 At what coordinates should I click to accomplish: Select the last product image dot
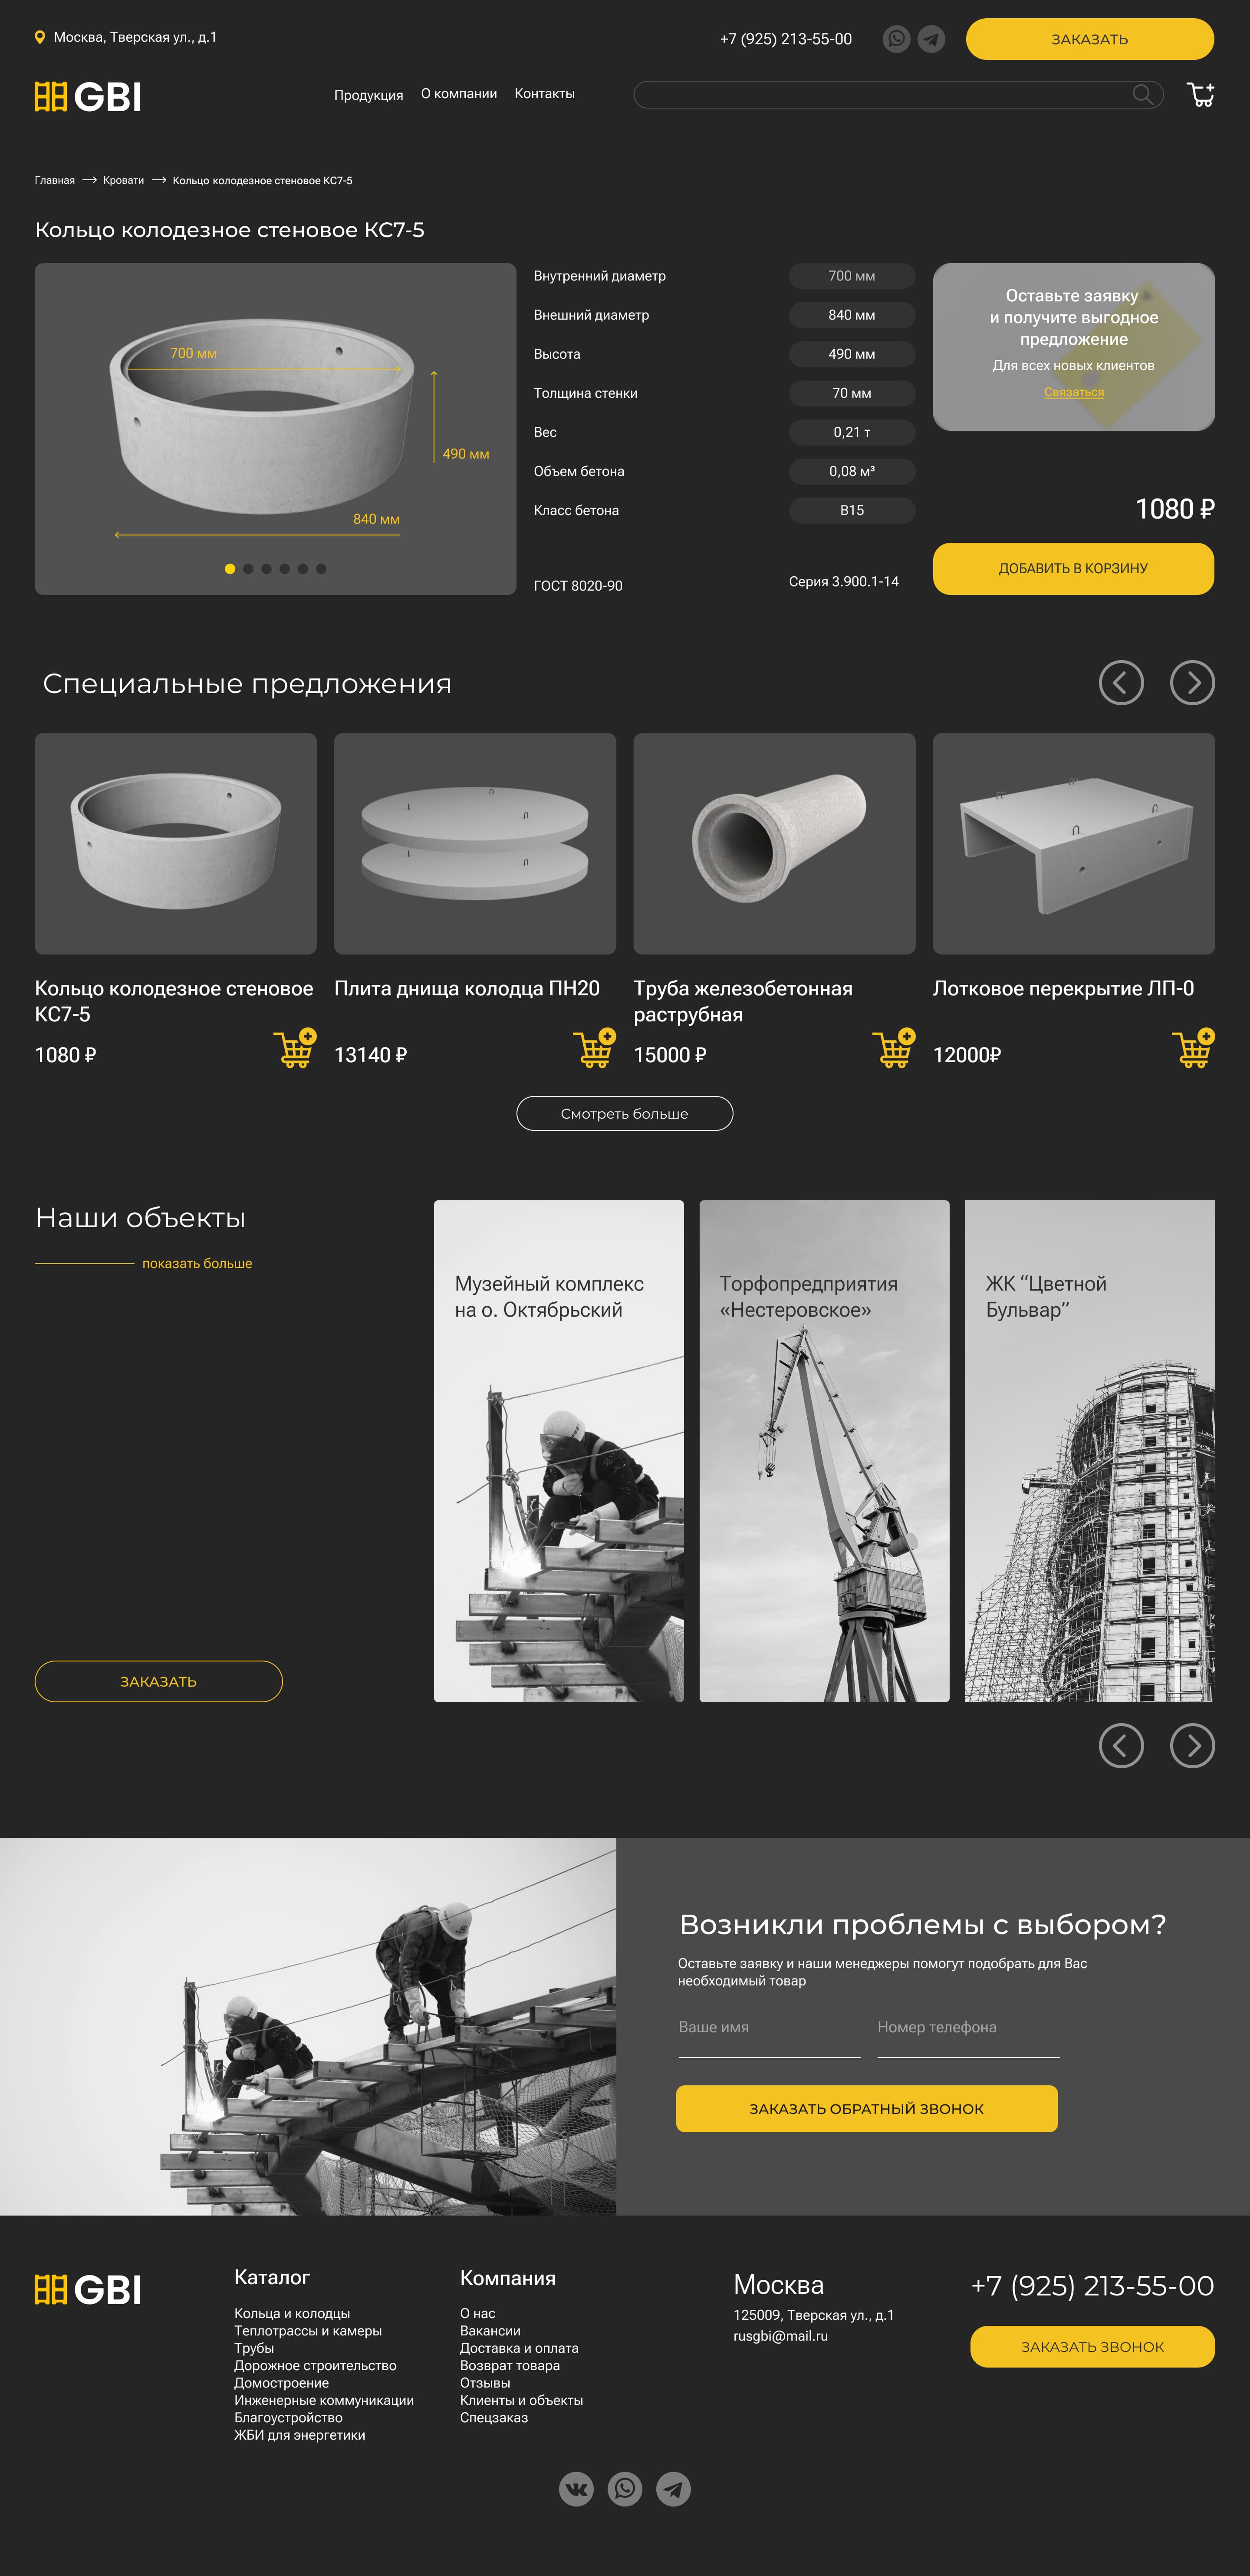[321, 569]
